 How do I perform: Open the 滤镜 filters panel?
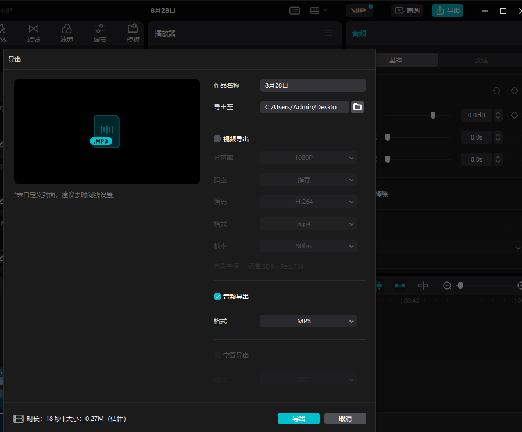pyautogui.click(x=67, y=33)
